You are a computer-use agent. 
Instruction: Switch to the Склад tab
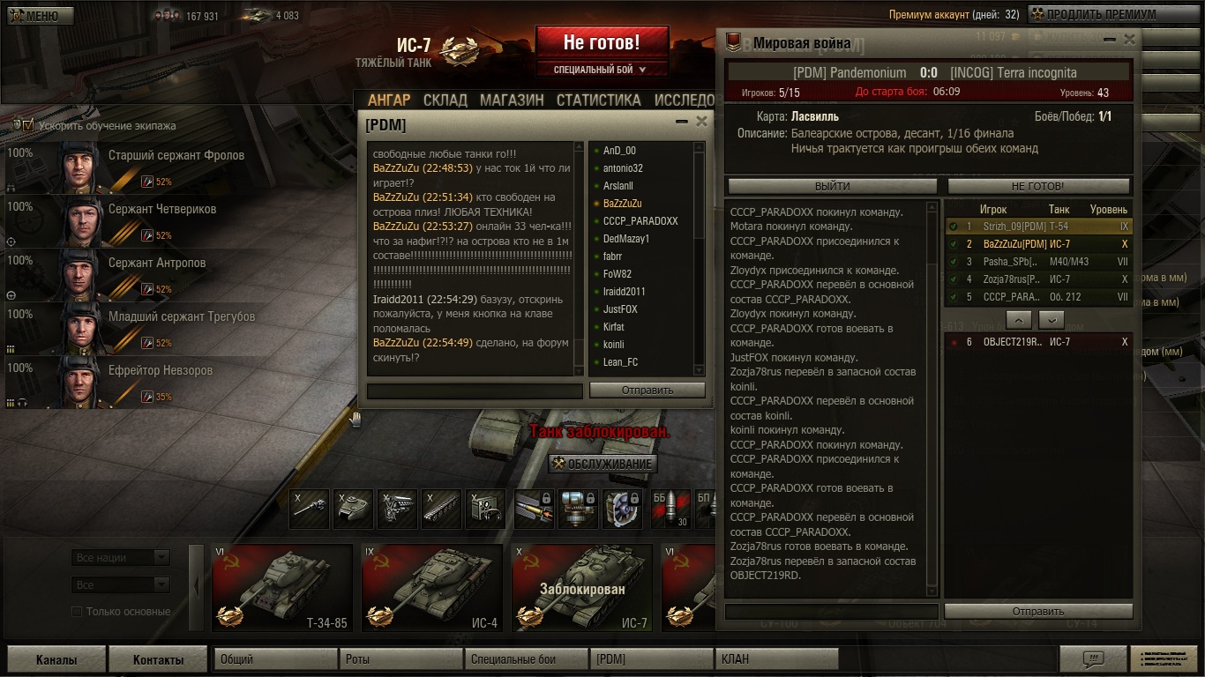click(445, 100)
